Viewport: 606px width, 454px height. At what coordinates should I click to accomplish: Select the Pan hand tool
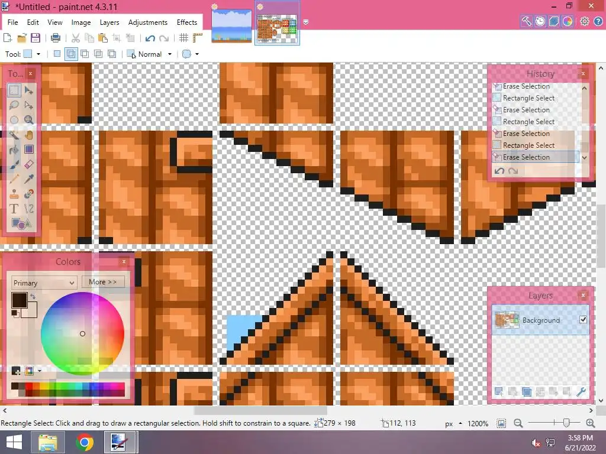pyautogui.click(x=28, y=135)
